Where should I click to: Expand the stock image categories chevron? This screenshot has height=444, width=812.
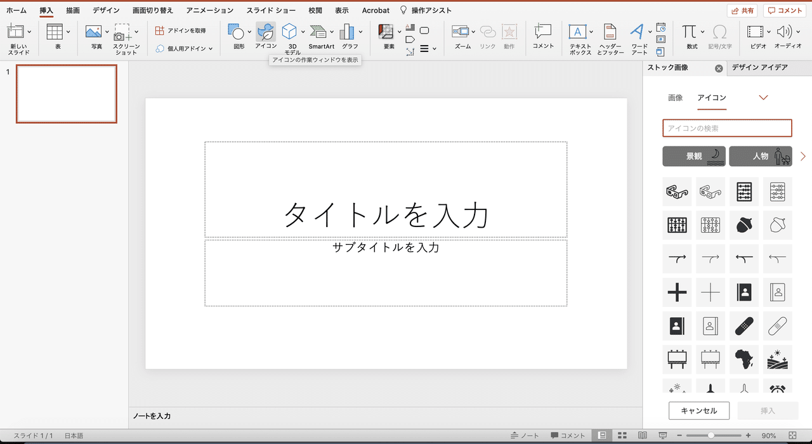click(x=764, y=98)
